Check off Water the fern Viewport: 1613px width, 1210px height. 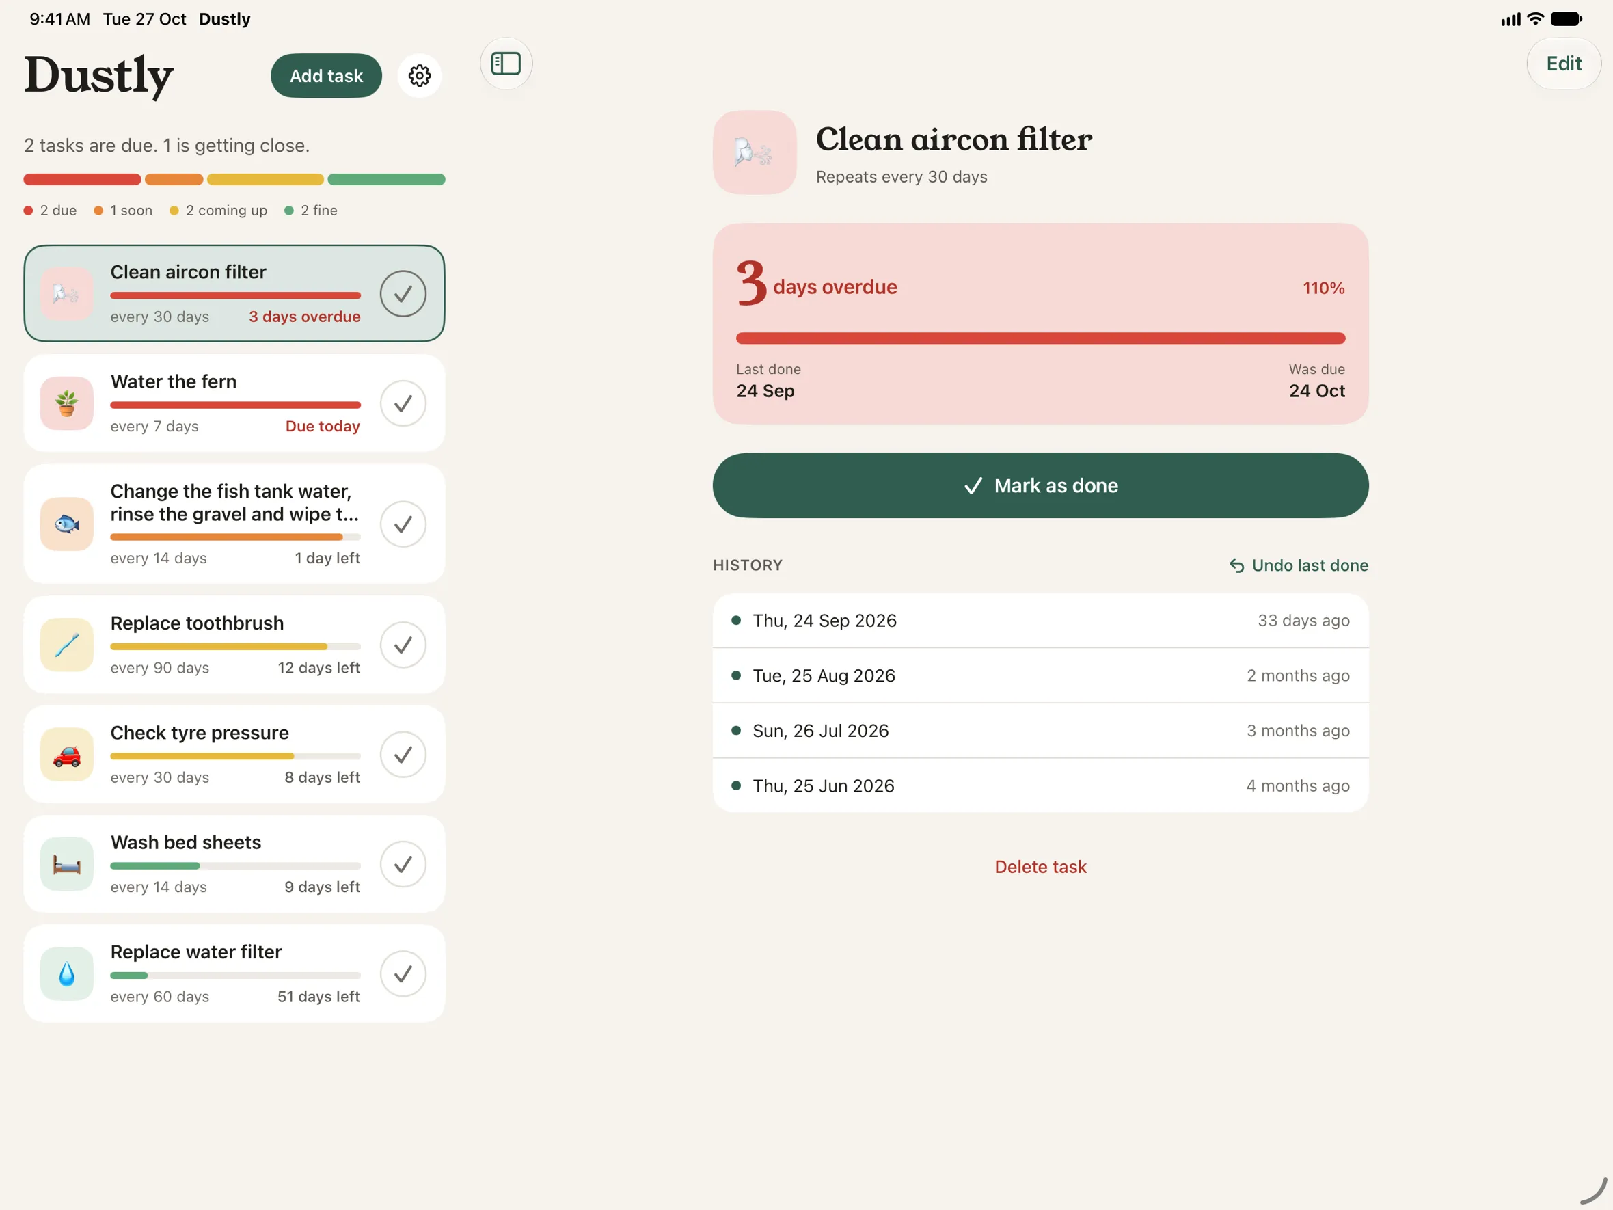(x=403, y=403)
